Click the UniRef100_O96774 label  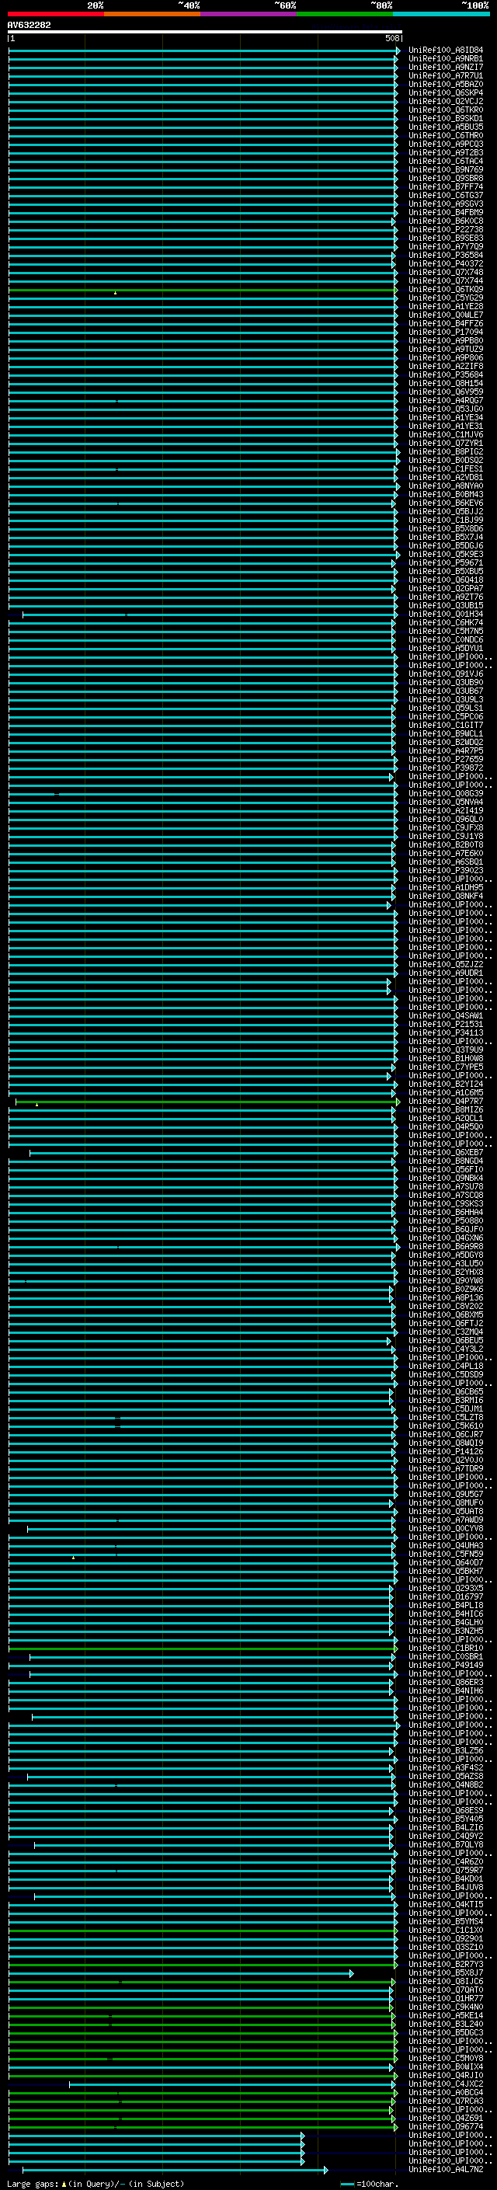pos(446,2127)
